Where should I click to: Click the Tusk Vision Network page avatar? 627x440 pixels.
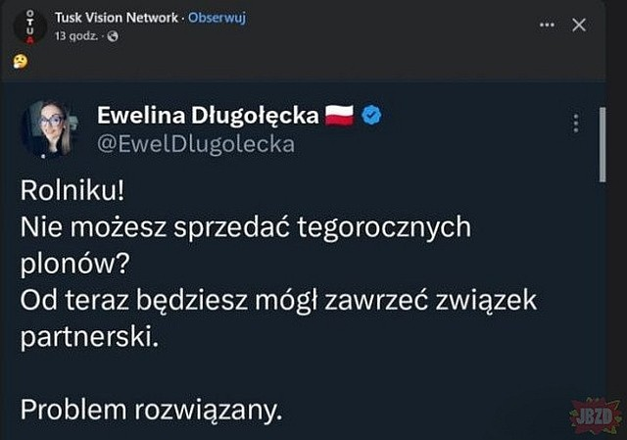point(28,25)
